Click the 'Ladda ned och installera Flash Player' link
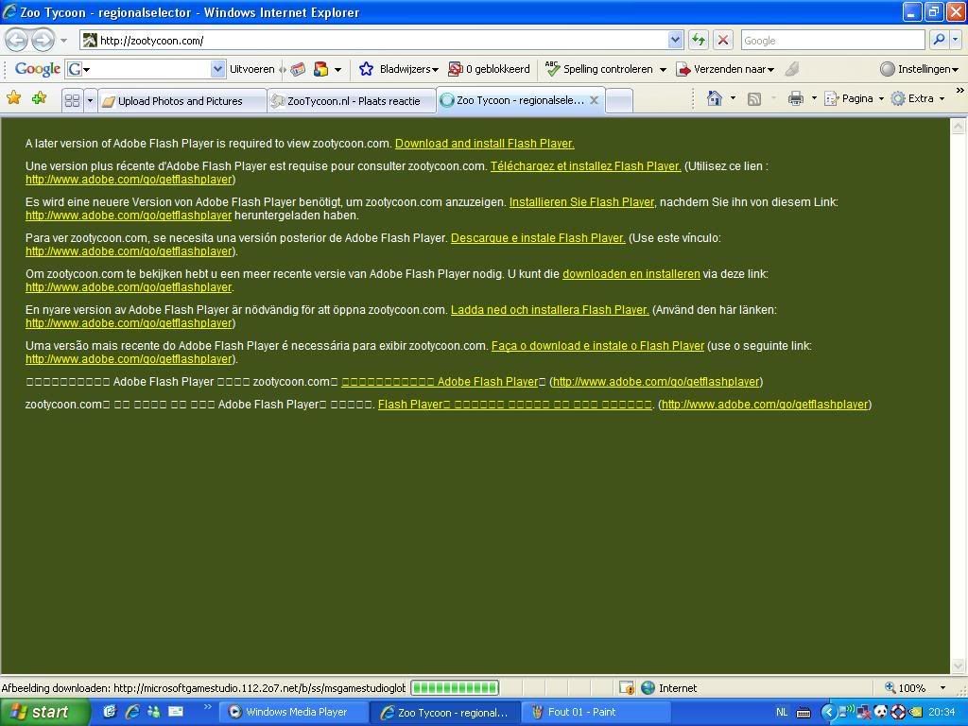 pyautogui.click(x=549, y=310)
